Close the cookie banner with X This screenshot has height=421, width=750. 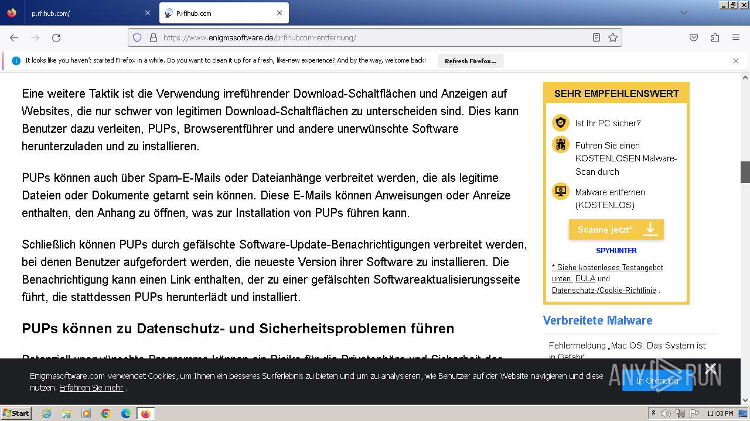(710, 368)
